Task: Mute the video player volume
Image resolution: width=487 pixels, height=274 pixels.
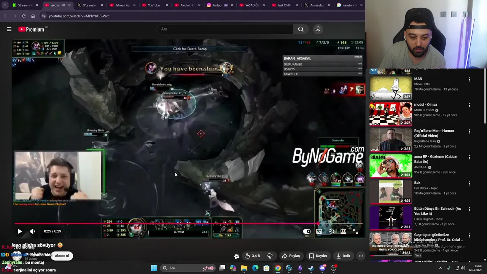Action: 32,231
